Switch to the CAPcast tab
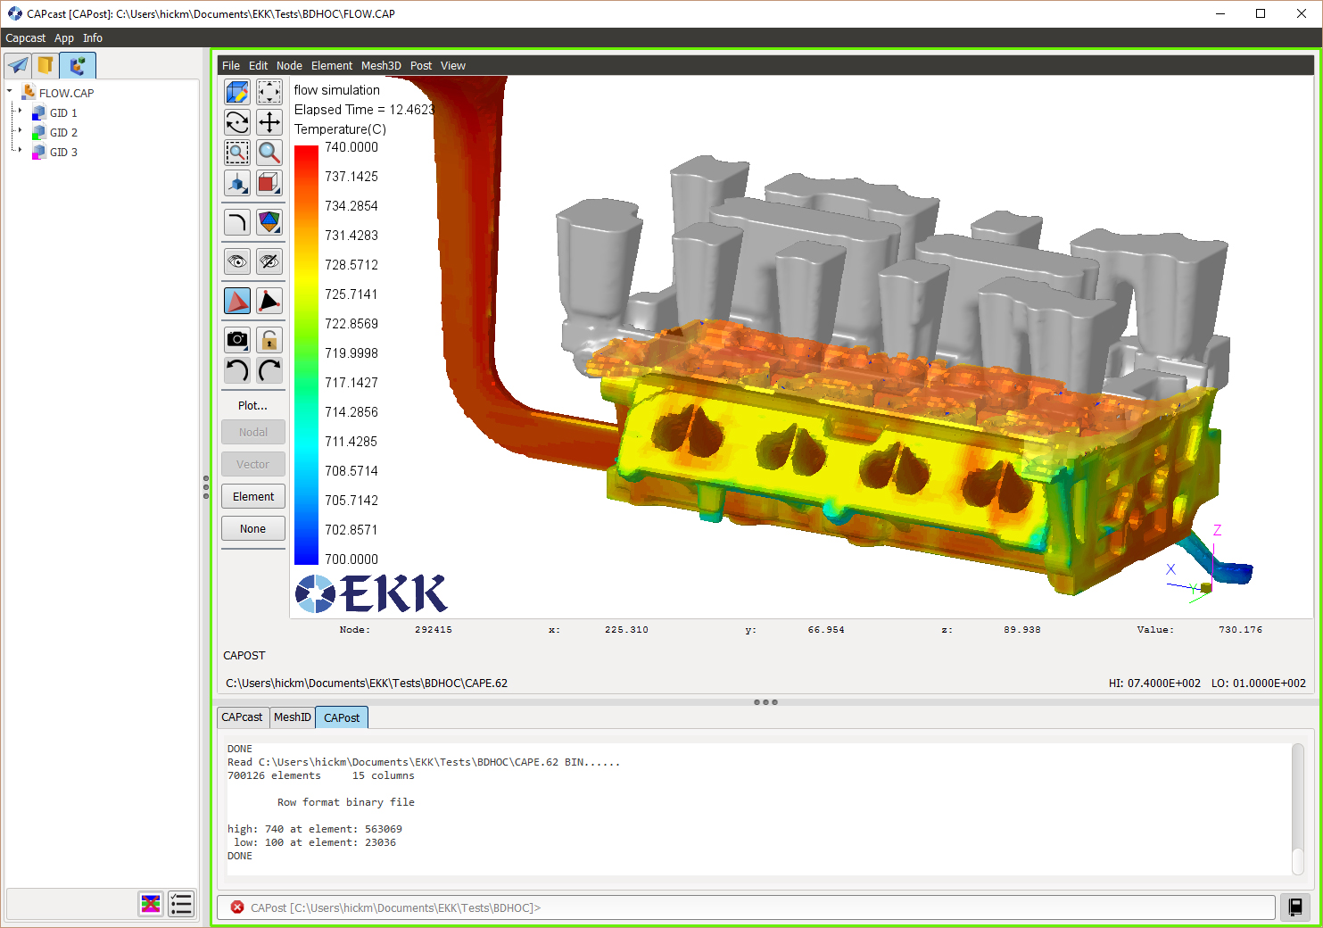Screen dimensions: 1323x928 coord(243,717)
